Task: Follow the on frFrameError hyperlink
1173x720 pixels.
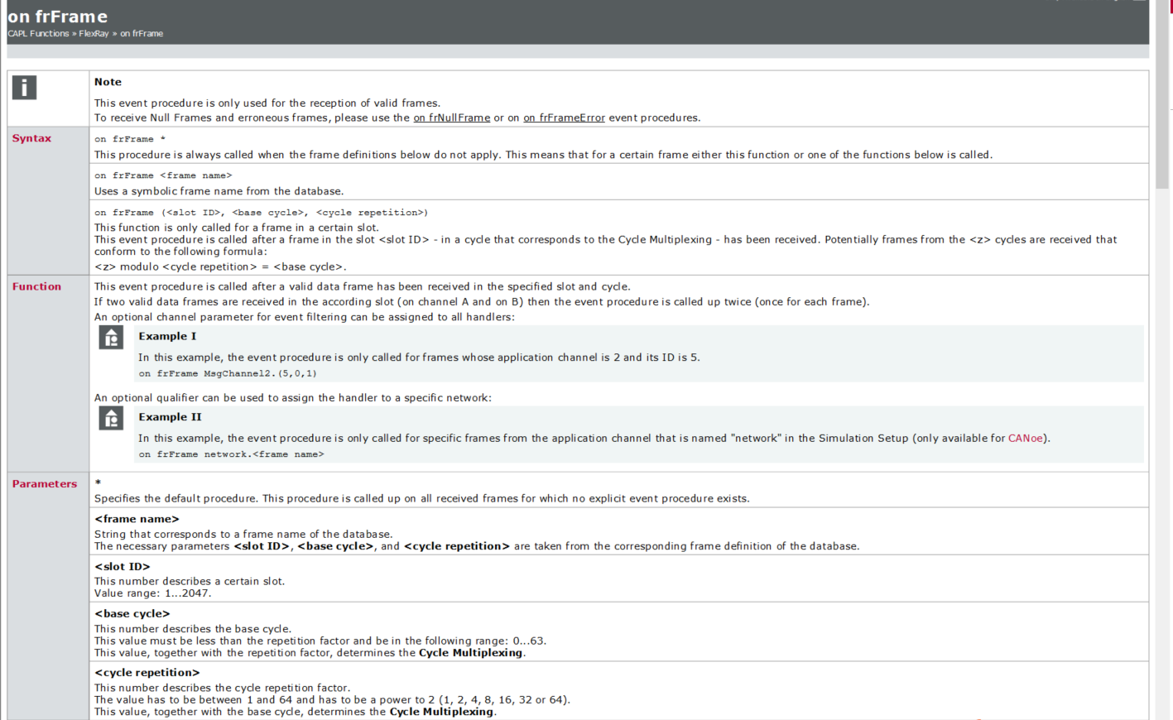Action: pos(564,118)
